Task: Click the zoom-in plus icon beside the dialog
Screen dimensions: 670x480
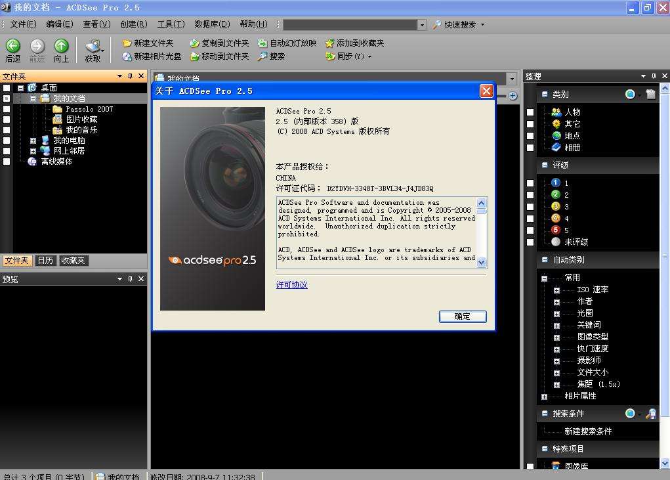Action: pos(513,96)
